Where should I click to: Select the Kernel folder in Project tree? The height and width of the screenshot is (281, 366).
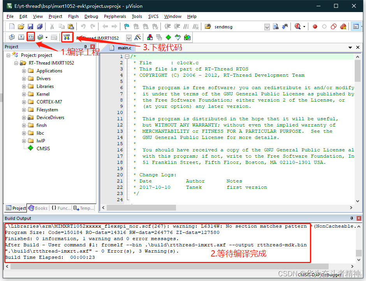tap(44, 94)
